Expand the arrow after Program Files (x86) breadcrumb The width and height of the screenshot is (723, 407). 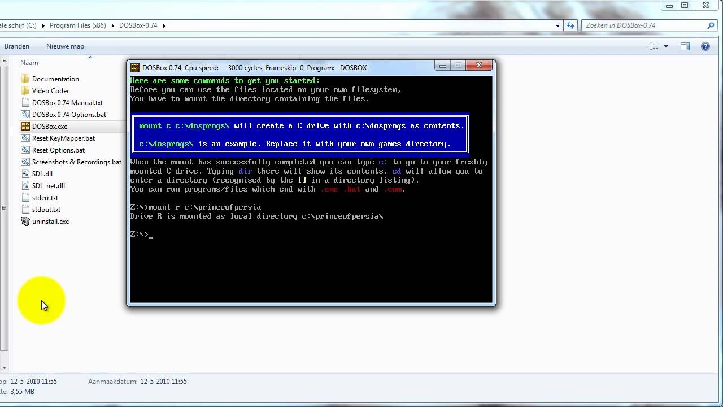click(x=113, y=25)
